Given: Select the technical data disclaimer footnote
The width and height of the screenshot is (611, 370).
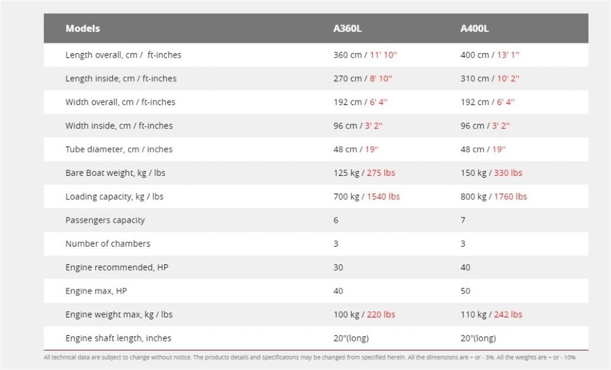Looking at the screenshot, I should pyautogui.click(x=309, y=357).
